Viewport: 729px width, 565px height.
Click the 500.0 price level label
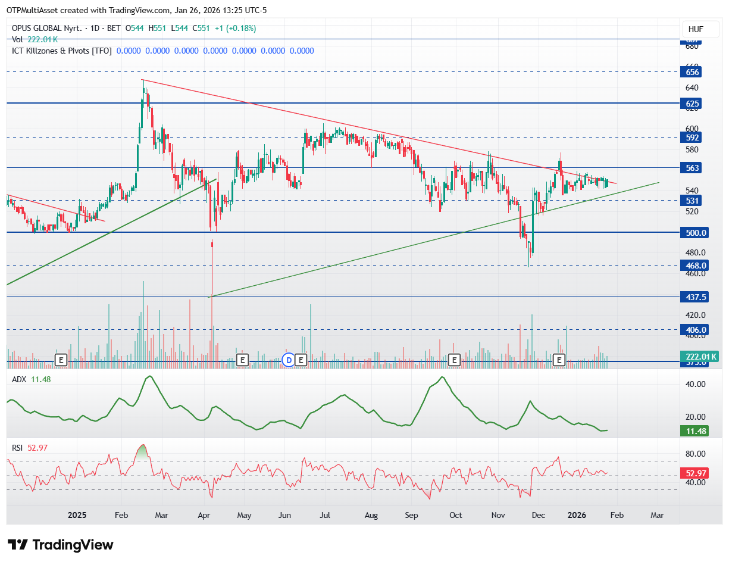pos(695,233)
